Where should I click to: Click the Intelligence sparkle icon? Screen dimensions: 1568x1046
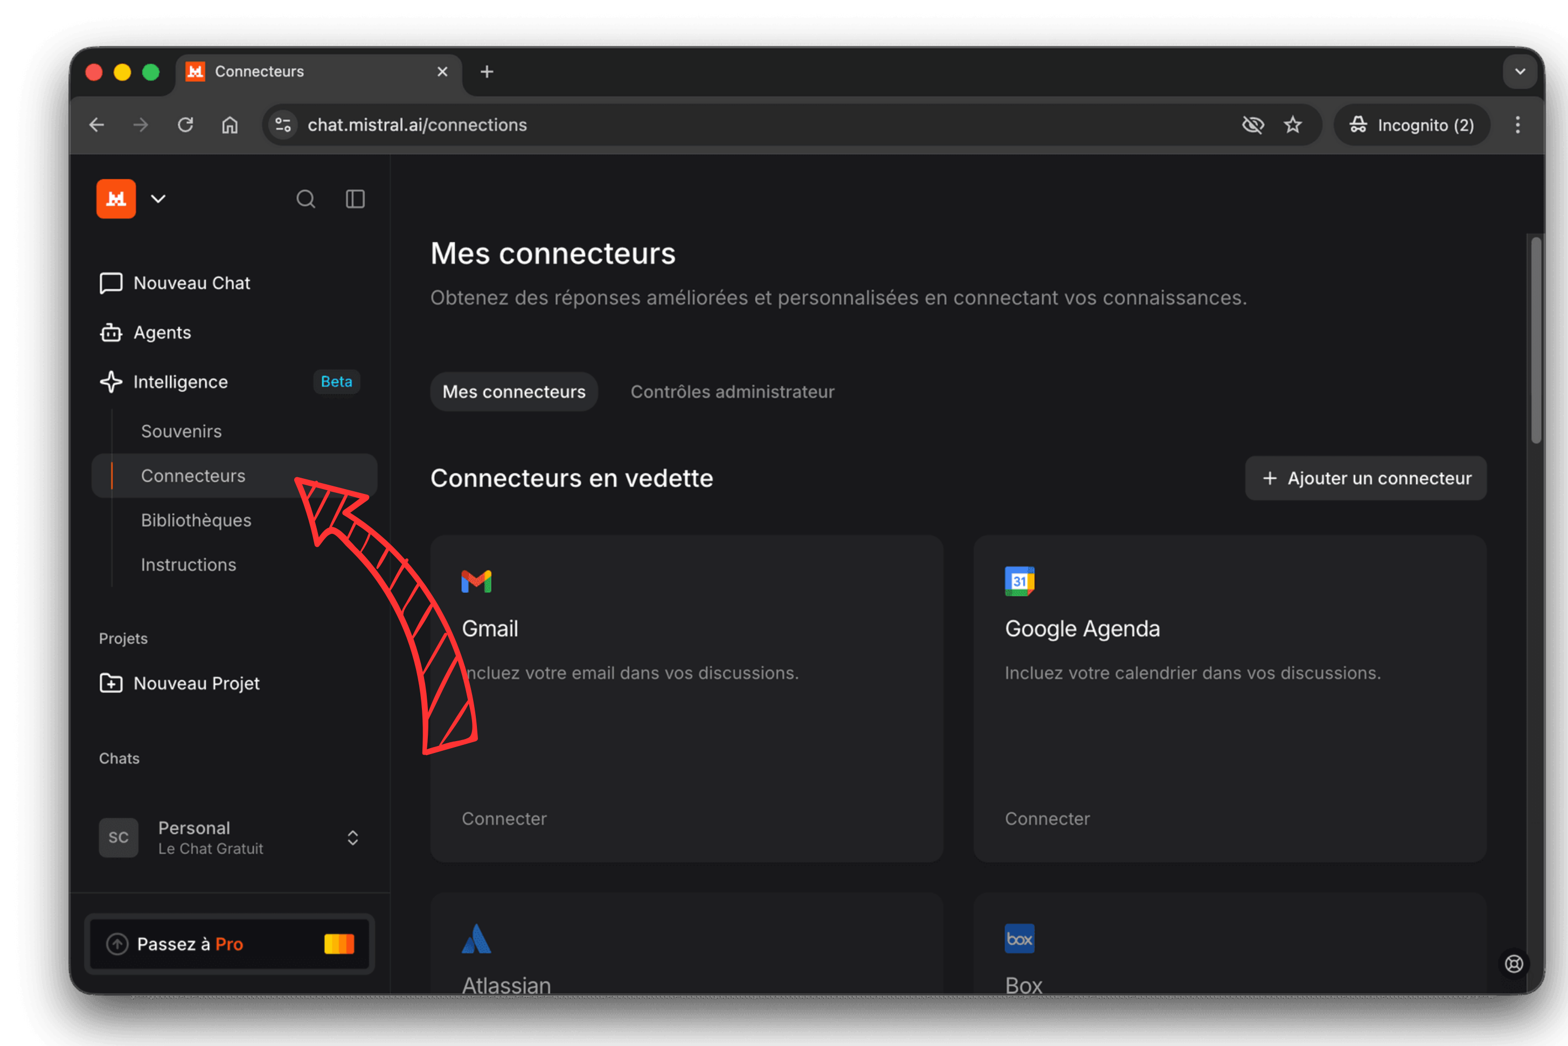111,381
